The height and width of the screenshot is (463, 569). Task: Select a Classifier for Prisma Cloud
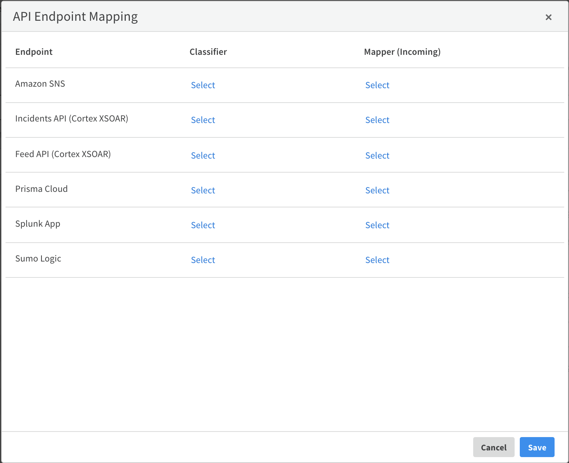click(x=203, y=190)
